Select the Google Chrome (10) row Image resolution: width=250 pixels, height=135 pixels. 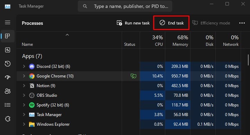pyautogui.click(x=129, y=76)
